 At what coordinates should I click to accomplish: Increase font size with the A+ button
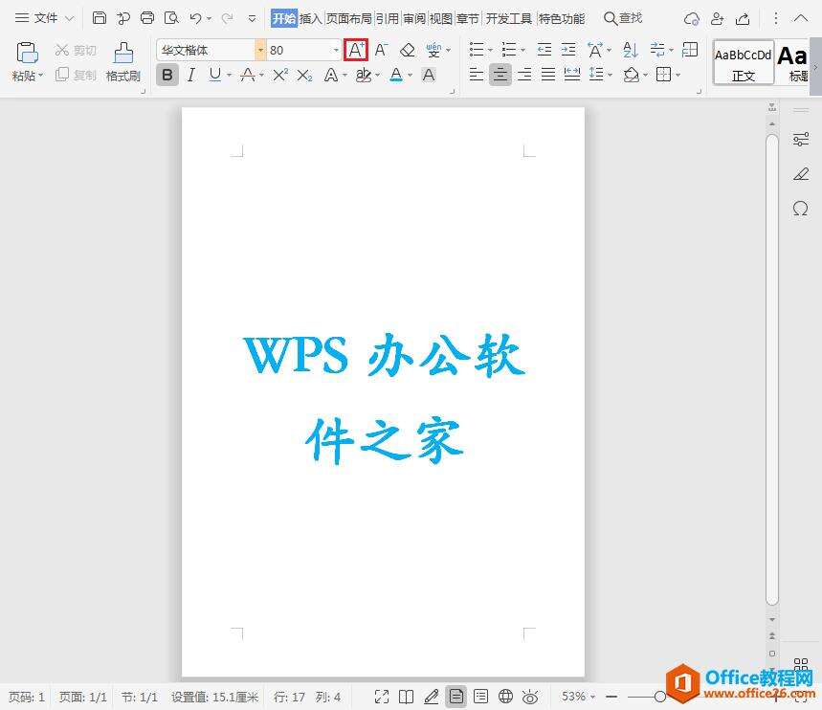[x=356, y=50]
